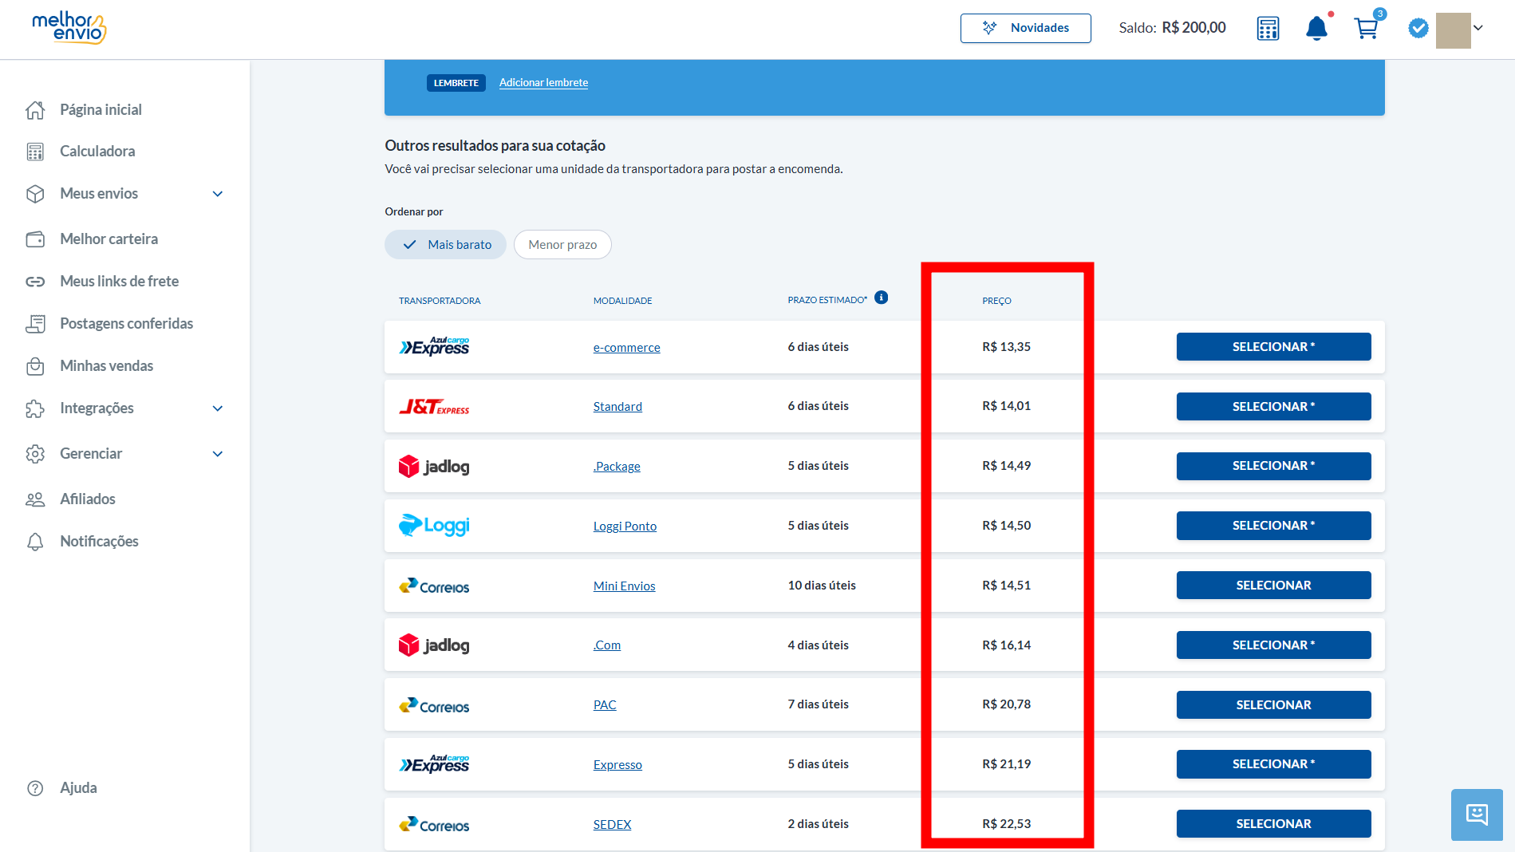Select Correios SEDEX for R$ 22,53
This screenshot has width=1515, height=852.
(1273, 824)
